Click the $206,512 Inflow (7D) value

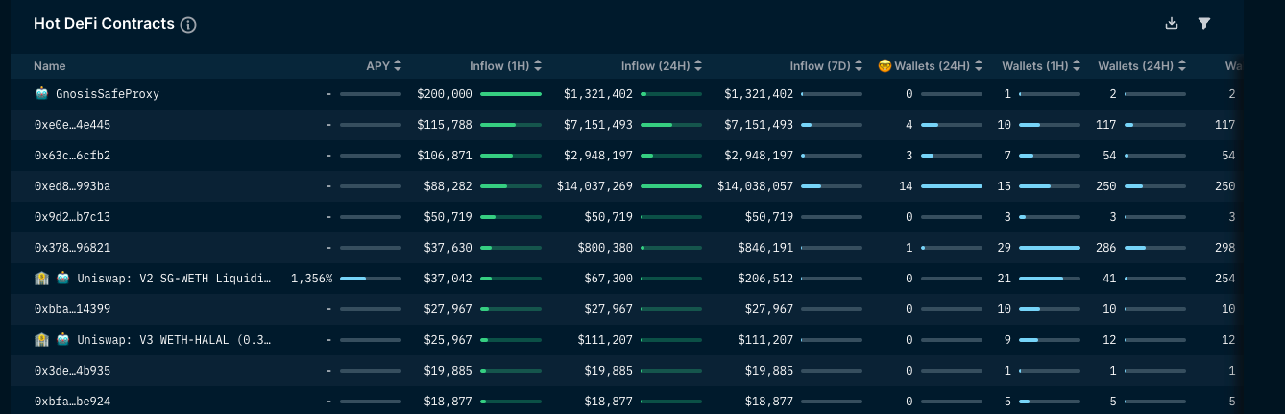(765, 279)
